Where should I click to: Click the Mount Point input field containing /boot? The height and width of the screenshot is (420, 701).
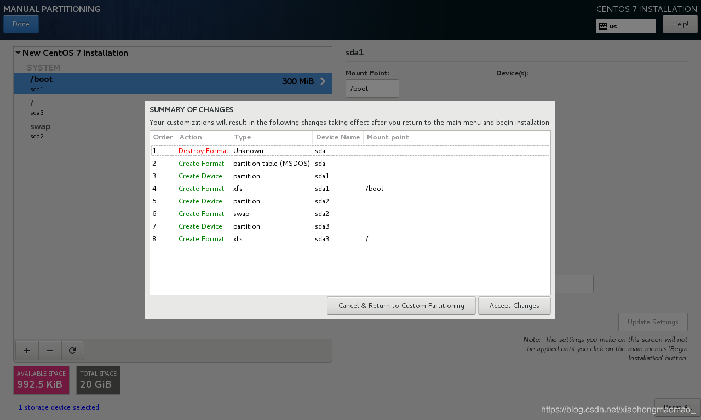pos(372,89)
